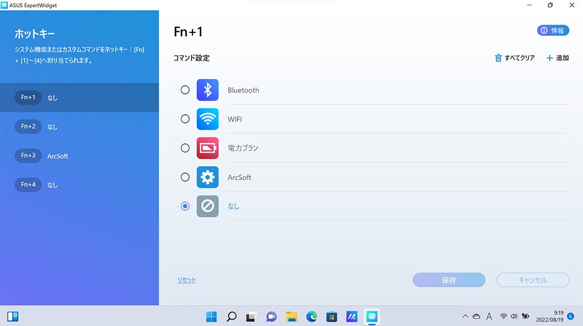Image resolution: width=583 pixels, height=326 pixels.
Task: Select the なし radio button
Action: coord(185,206)
